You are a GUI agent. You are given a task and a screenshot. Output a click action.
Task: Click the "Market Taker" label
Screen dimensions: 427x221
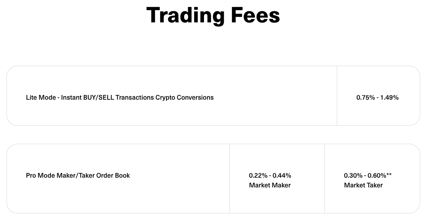363,185
